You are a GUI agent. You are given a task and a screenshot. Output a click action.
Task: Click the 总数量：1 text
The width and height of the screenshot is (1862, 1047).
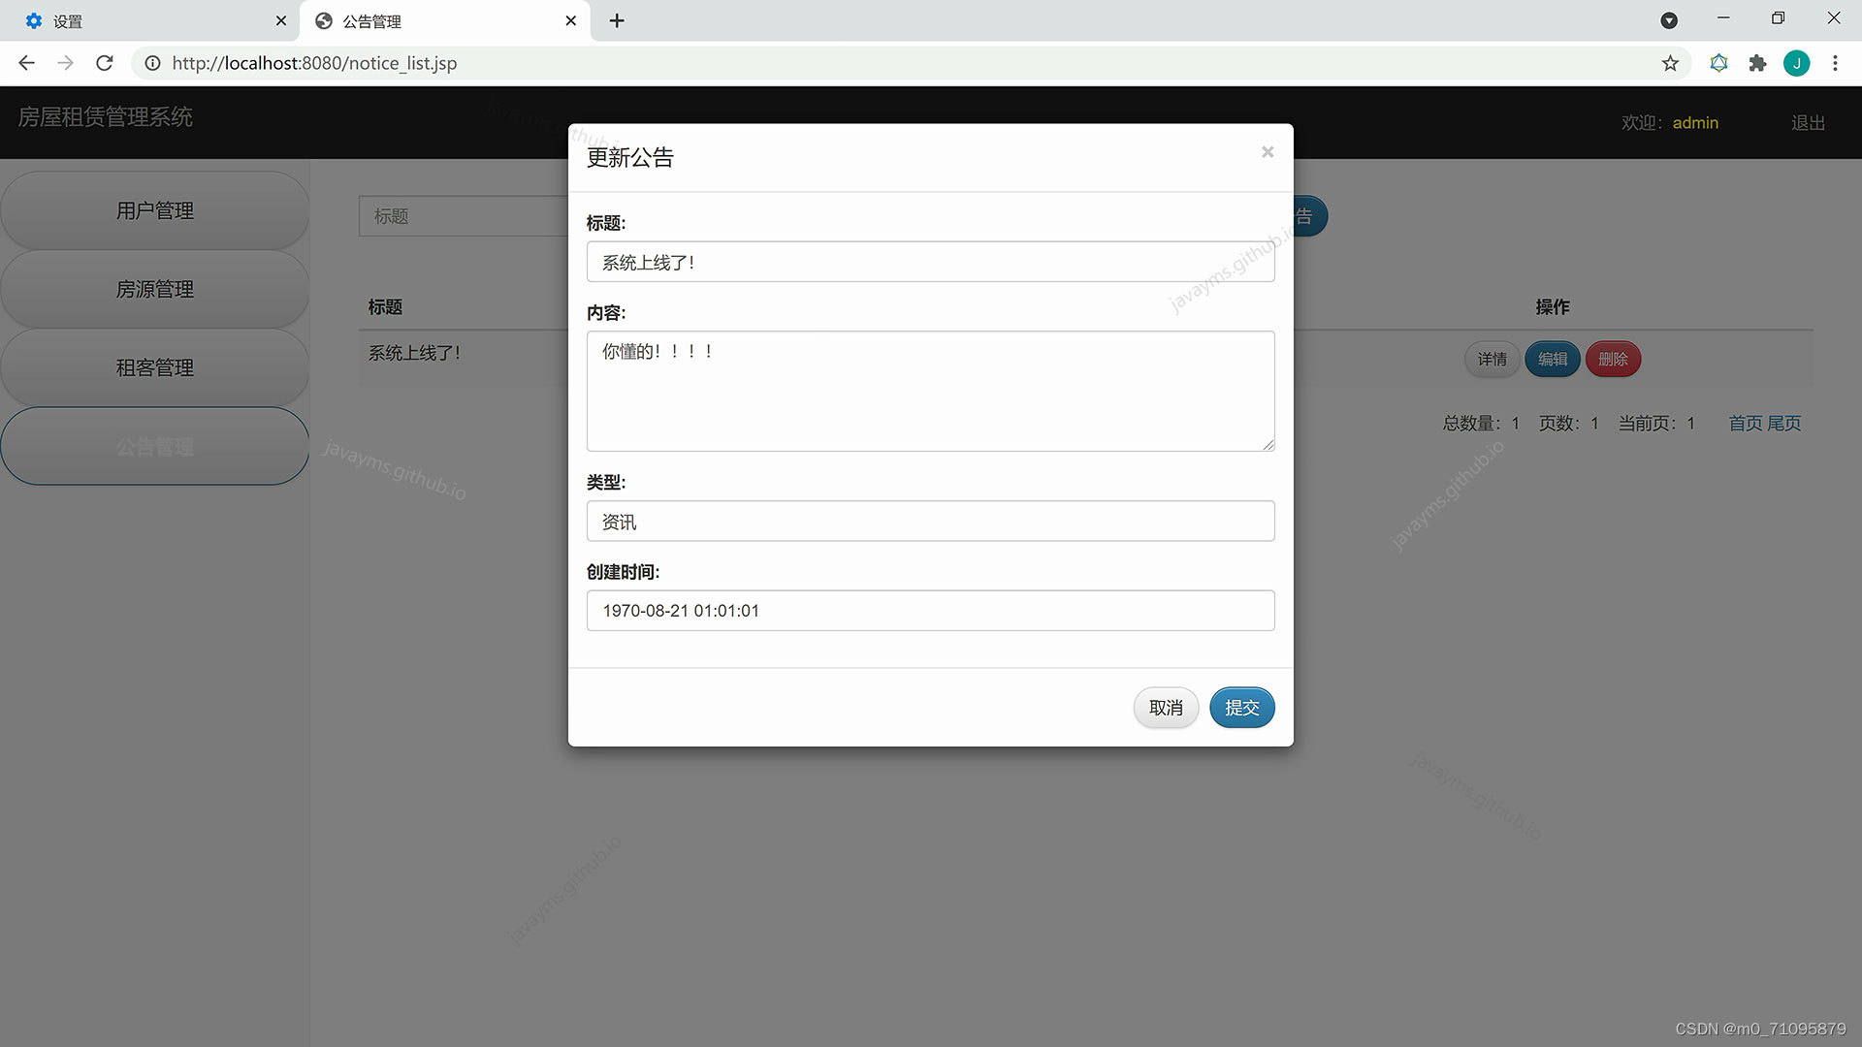pyautogui.click(x=1481, y=424)
